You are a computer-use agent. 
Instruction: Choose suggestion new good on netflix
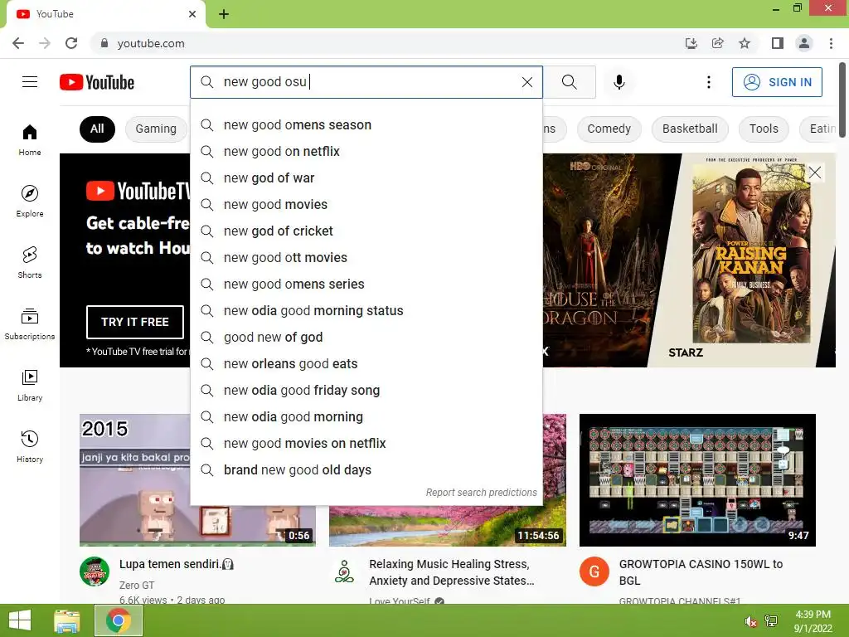pyautogui.click(x=366, y=151)
